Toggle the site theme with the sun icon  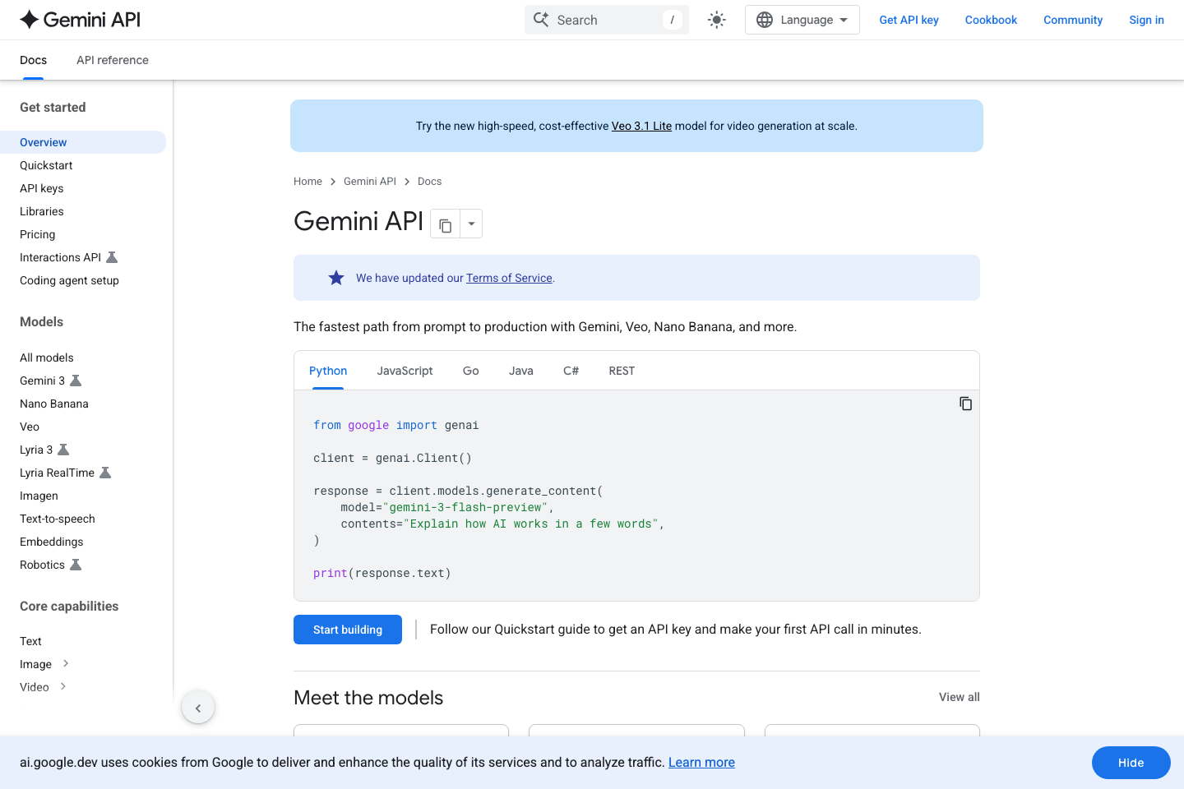click(716, 19)
